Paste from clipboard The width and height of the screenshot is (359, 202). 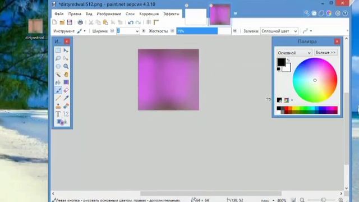(105, 22)
